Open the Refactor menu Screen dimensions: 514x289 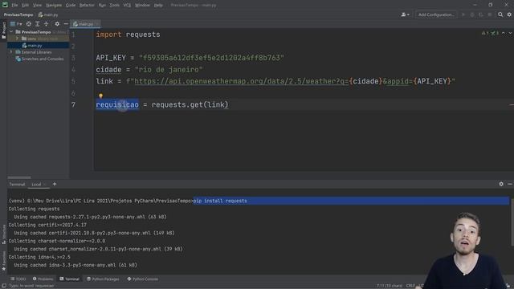point(87,6)
